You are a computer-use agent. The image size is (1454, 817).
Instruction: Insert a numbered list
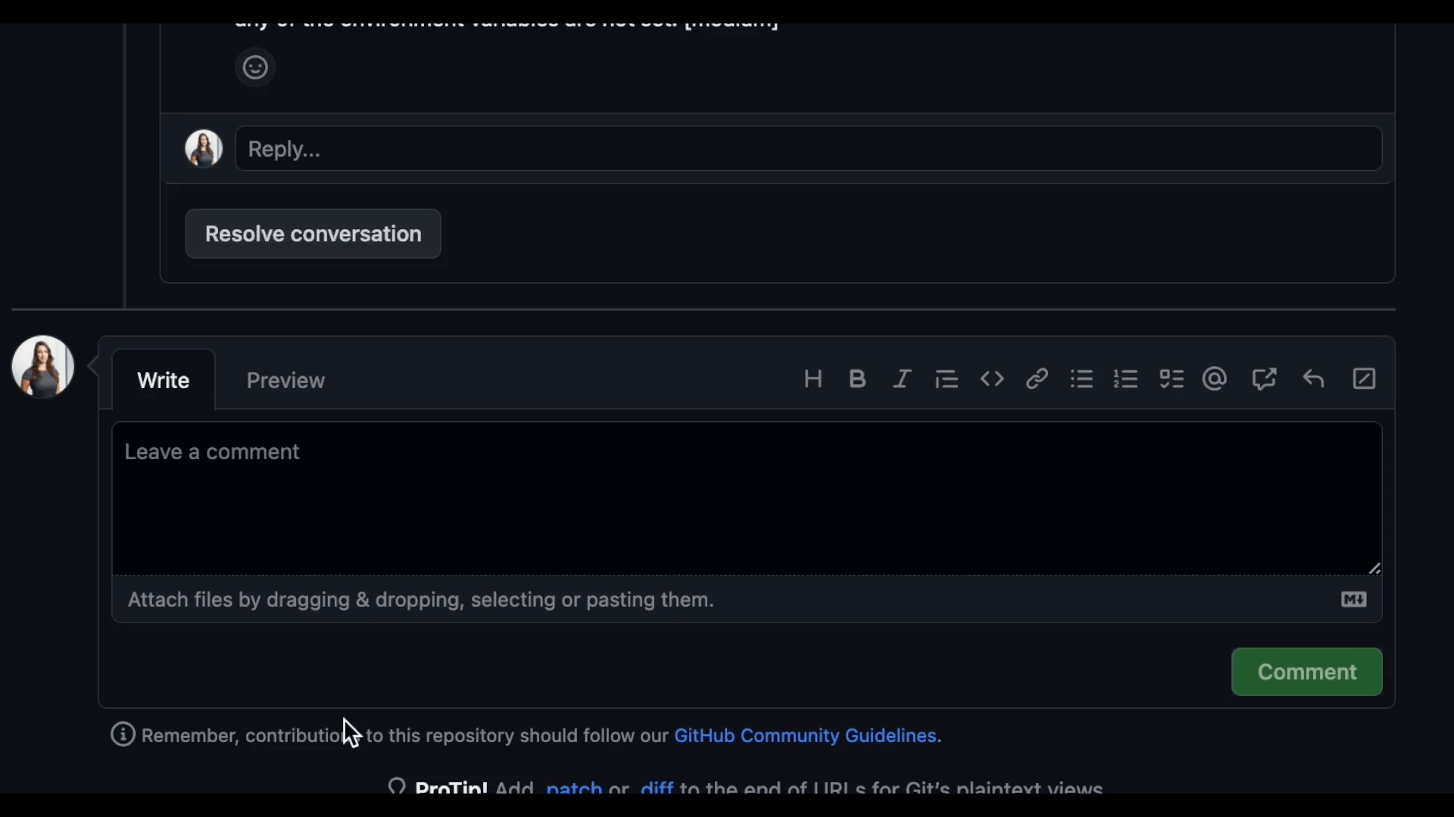point(1126,379)
